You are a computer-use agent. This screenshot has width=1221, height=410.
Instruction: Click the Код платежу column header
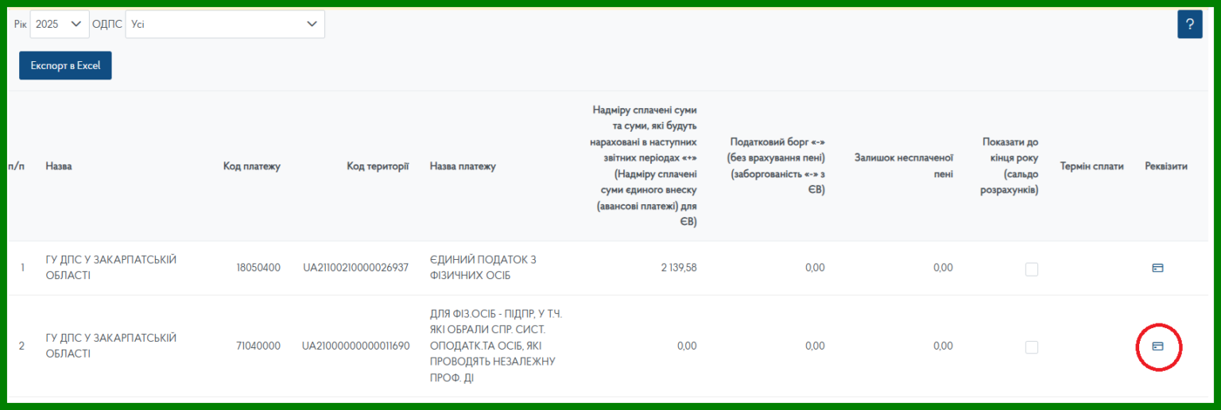[252, 166]
